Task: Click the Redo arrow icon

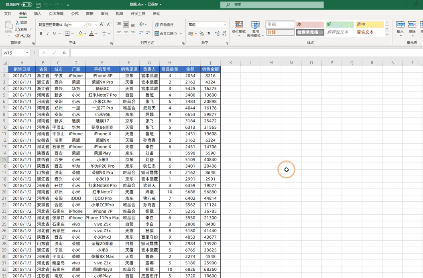Action: click(x=57, y=5)
